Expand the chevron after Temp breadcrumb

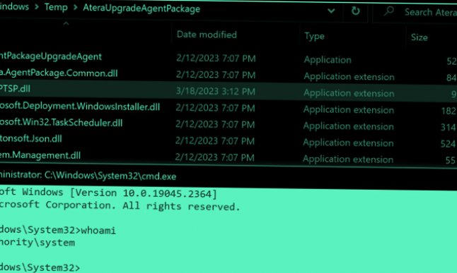(x=76, y=7)
